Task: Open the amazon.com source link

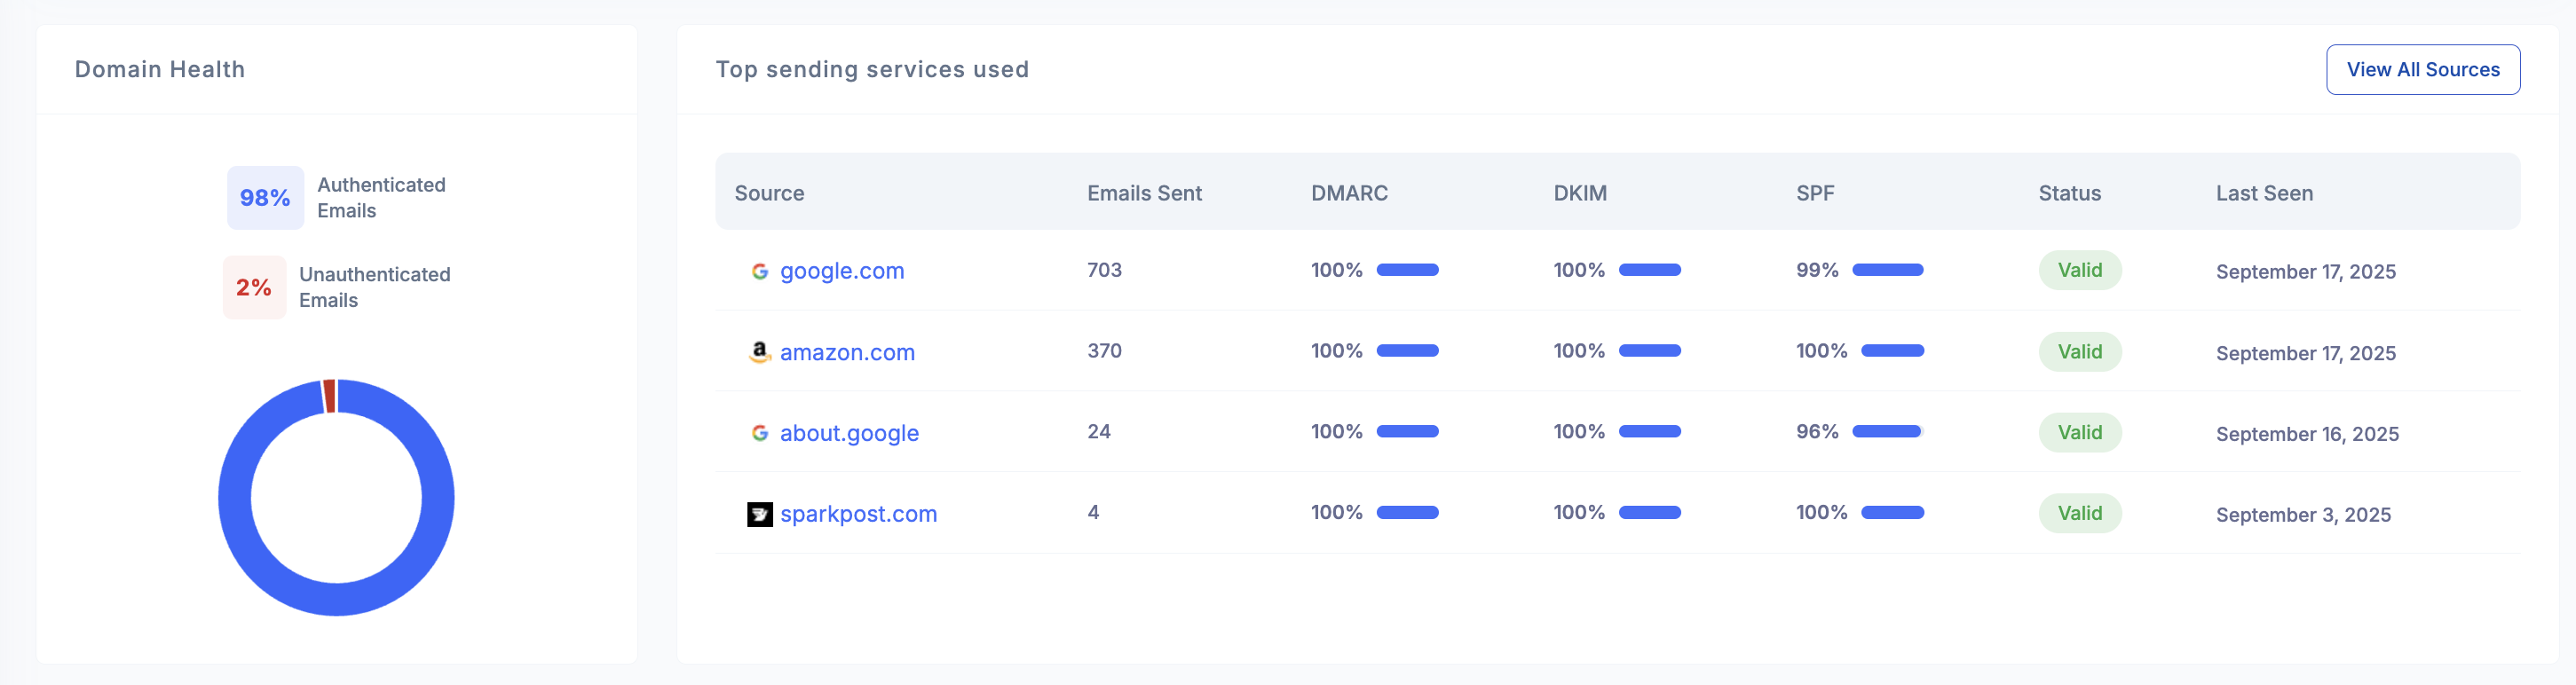Action: coord(847,352)
